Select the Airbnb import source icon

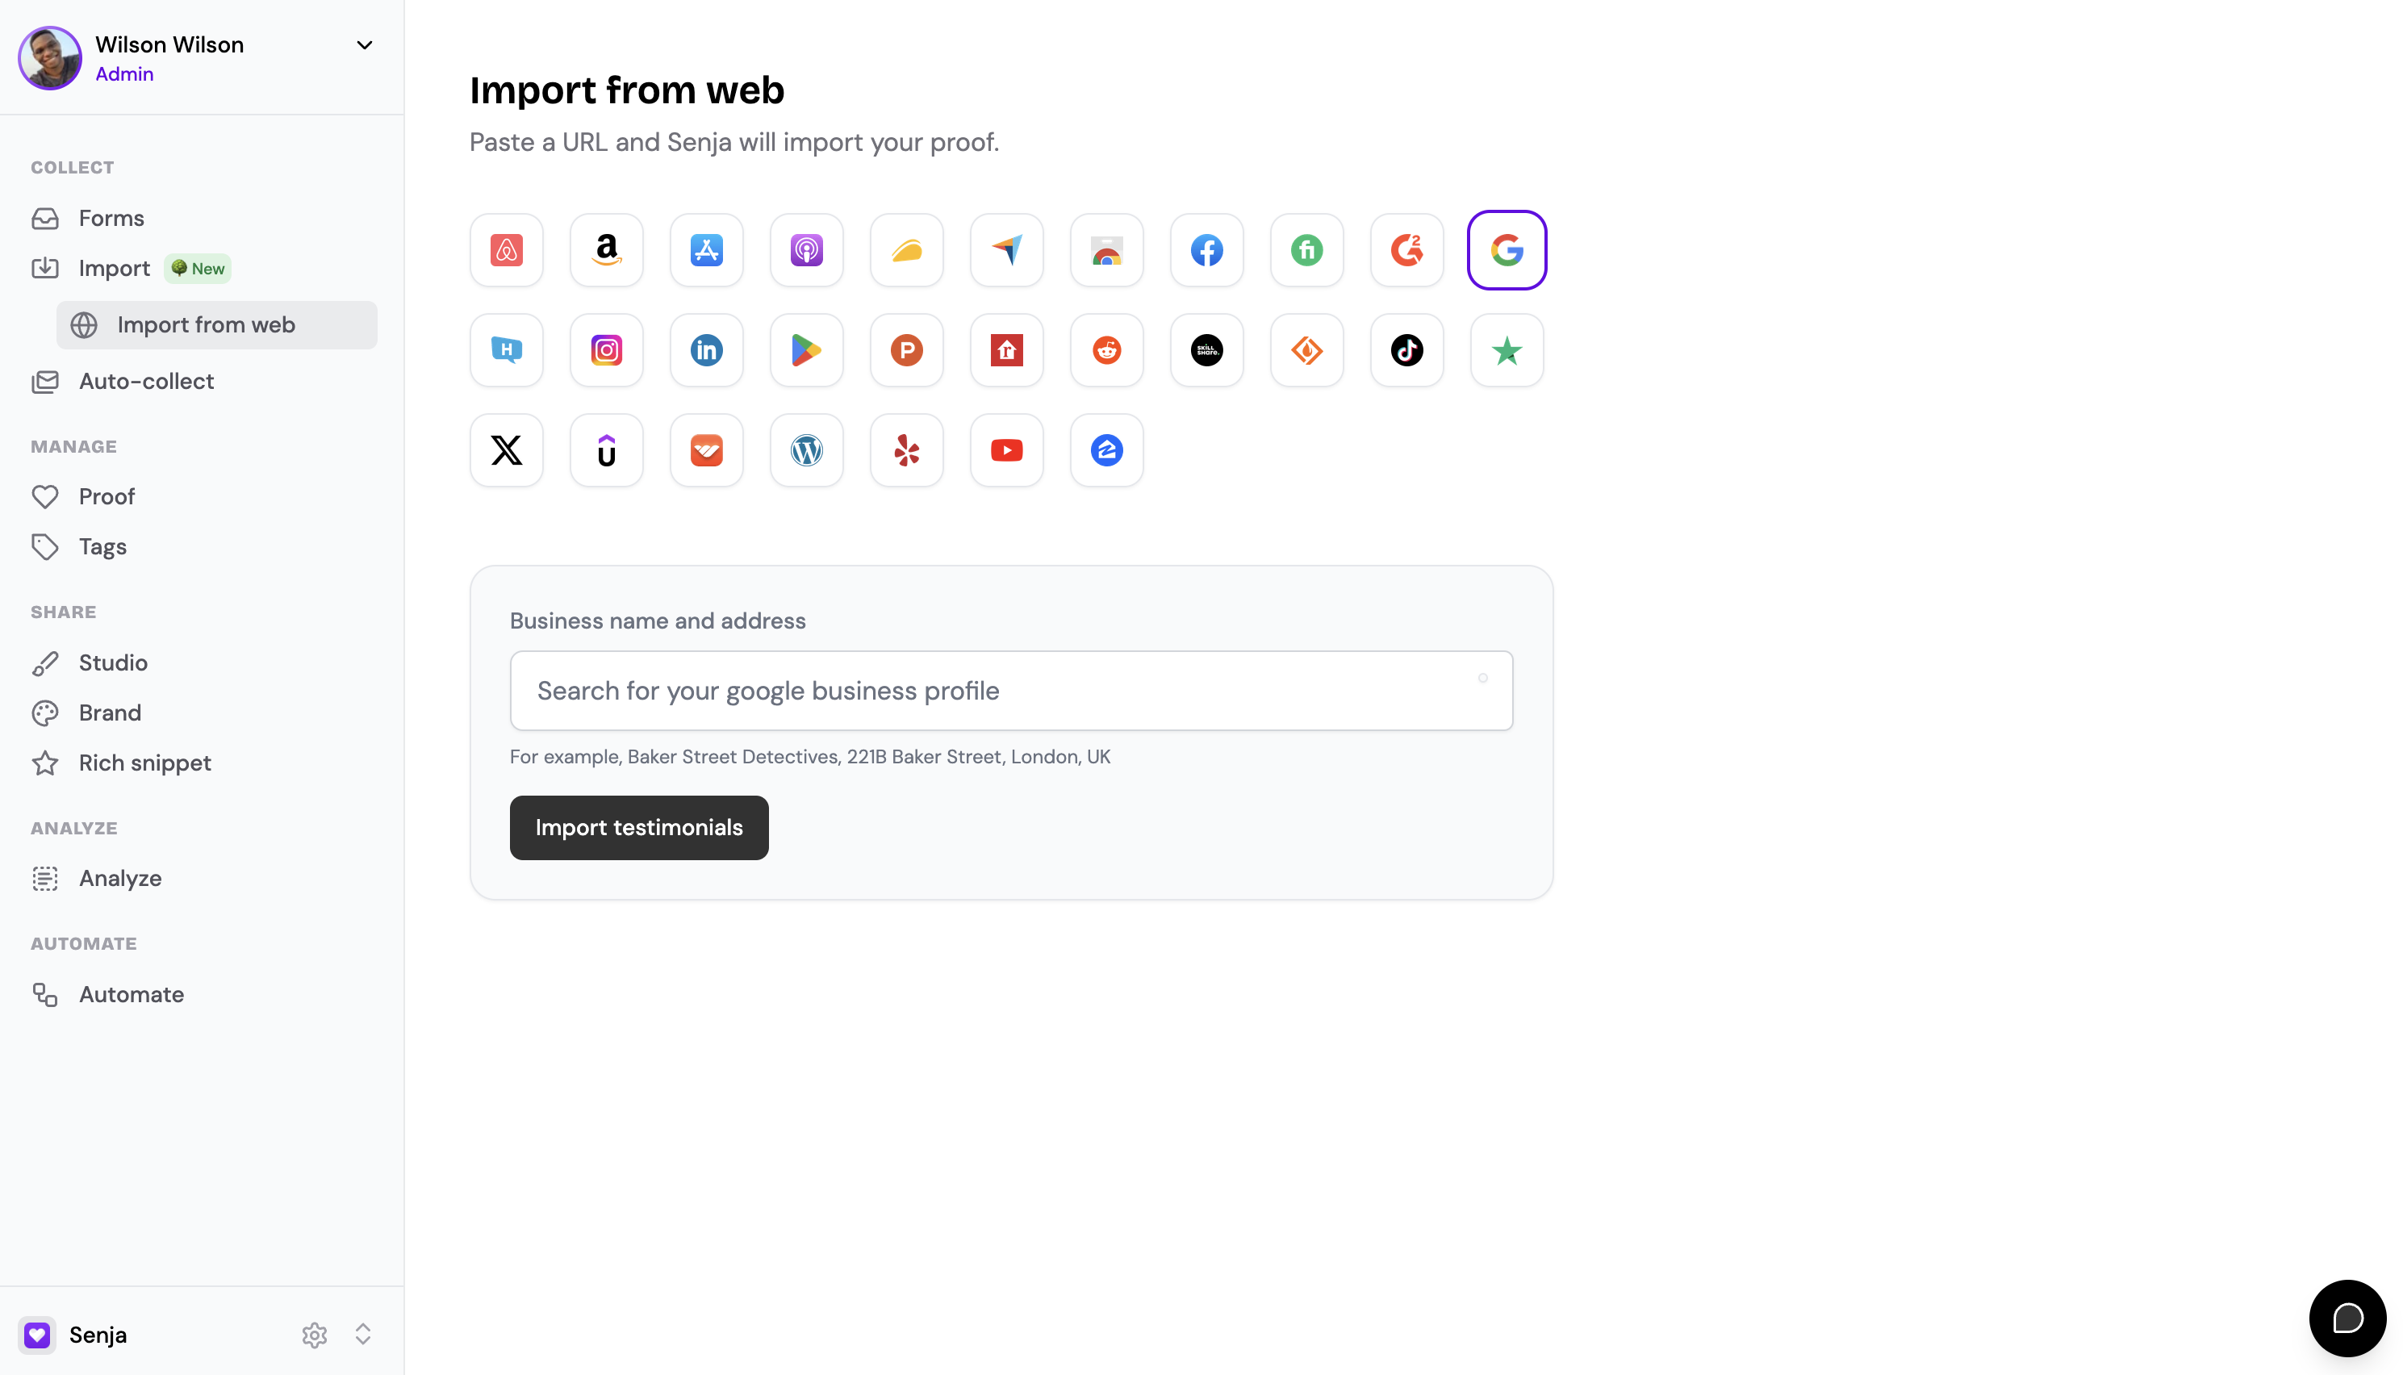tap(506, 250)
